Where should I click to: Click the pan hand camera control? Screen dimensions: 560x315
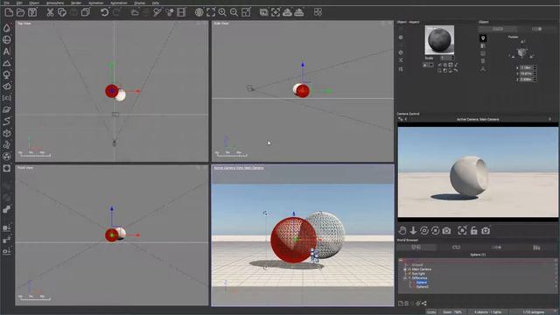tap(402, 230)
